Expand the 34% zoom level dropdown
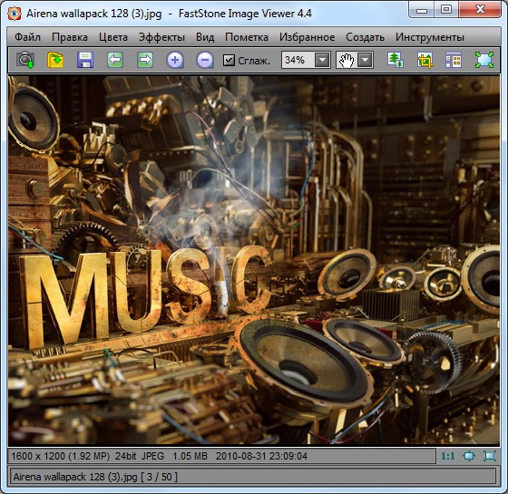This screenshot has height=494, width=508. (x=322, y=60)
